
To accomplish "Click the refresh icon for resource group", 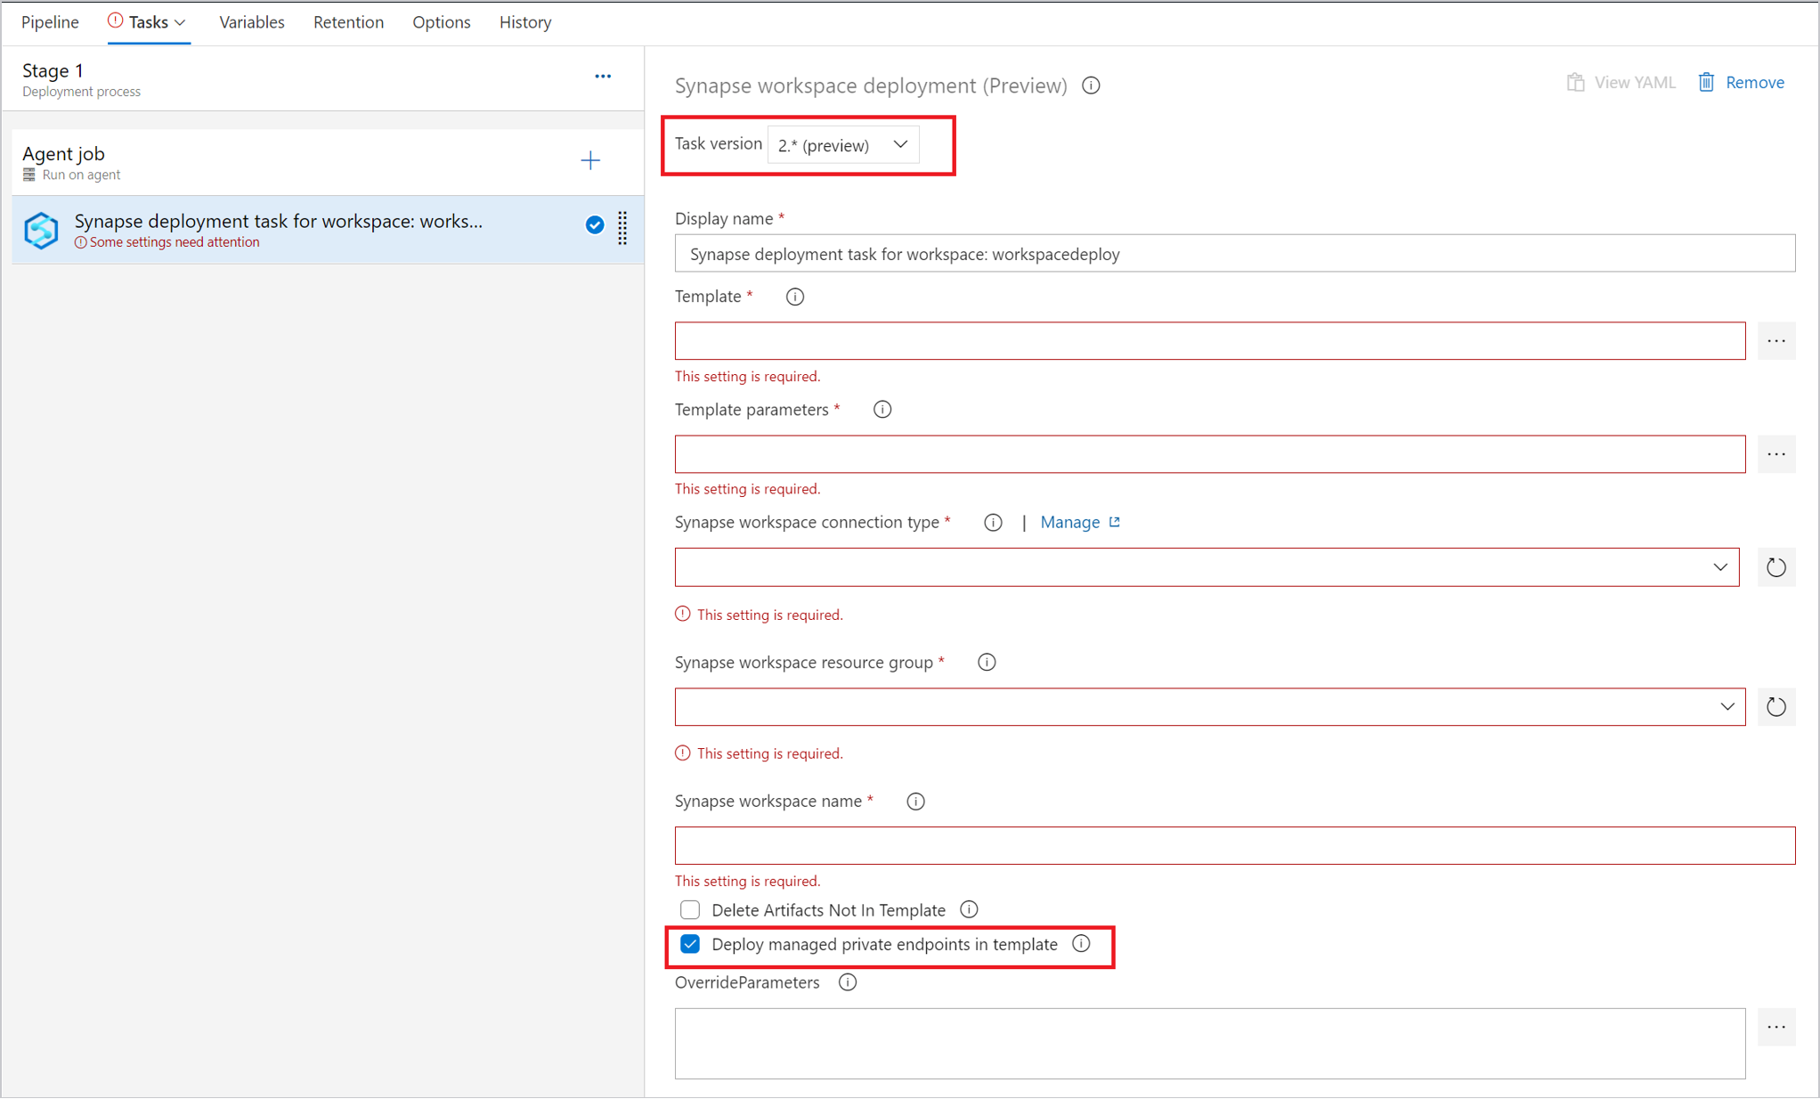I will (x=1775, y=707).
